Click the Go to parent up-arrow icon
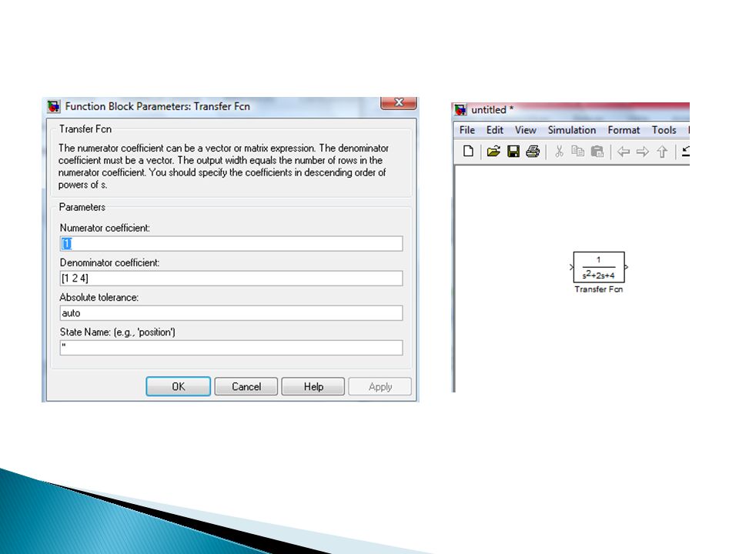 [662, 152]
